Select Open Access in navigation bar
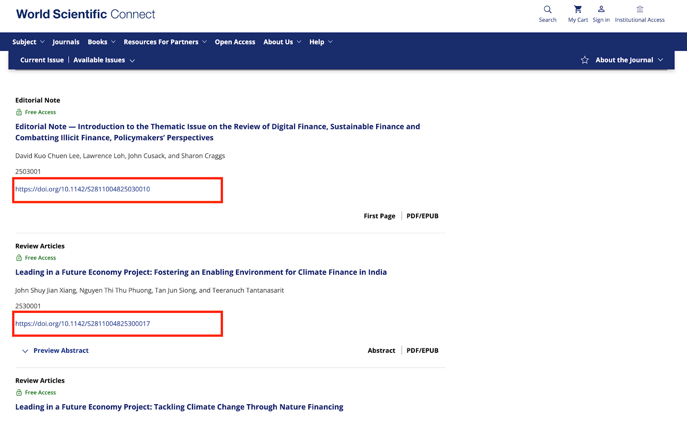 [x=235, y=42]
